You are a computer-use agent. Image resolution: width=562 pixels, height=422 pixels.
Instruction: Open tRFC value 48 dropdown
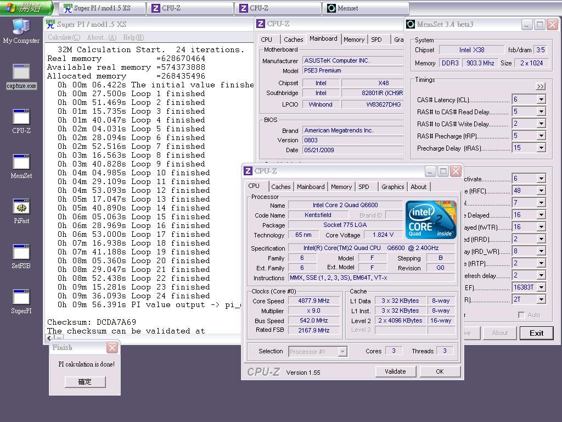click(541, 191)
